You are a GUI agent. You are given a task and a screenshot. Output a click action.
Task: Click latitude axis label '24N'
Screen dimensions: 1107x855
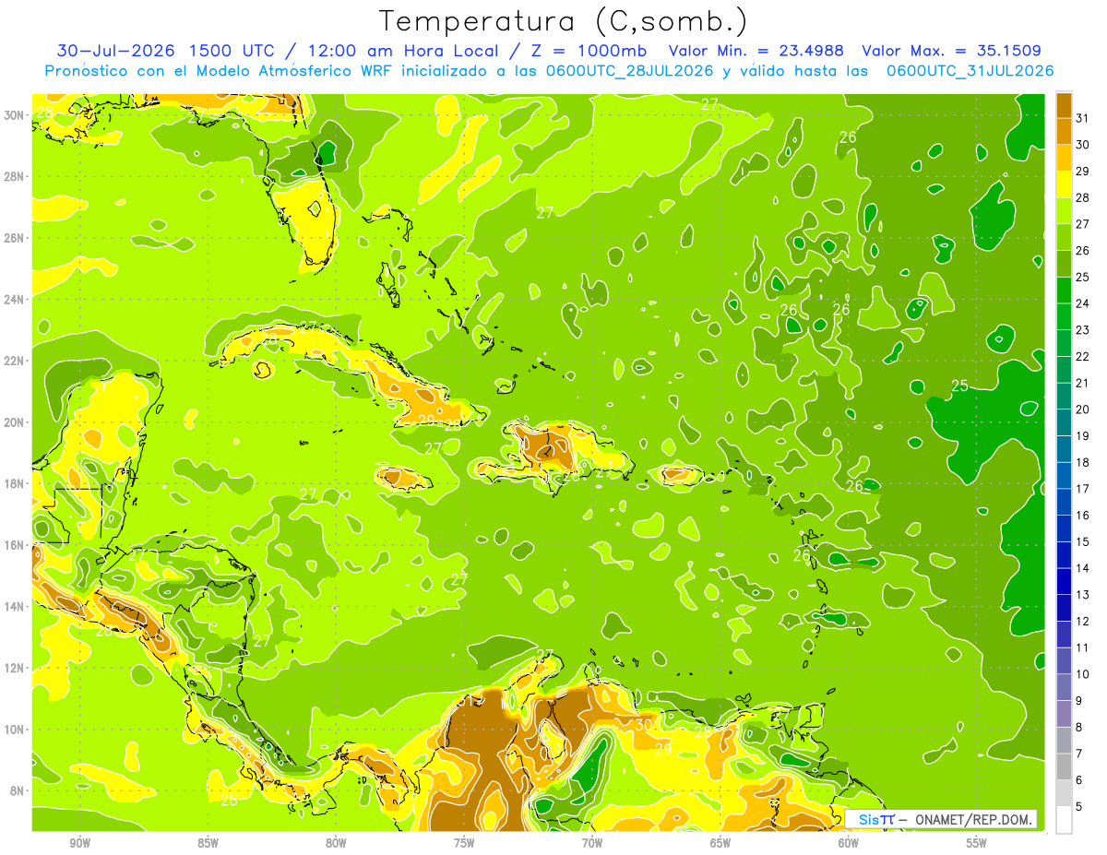pos(16,299)
